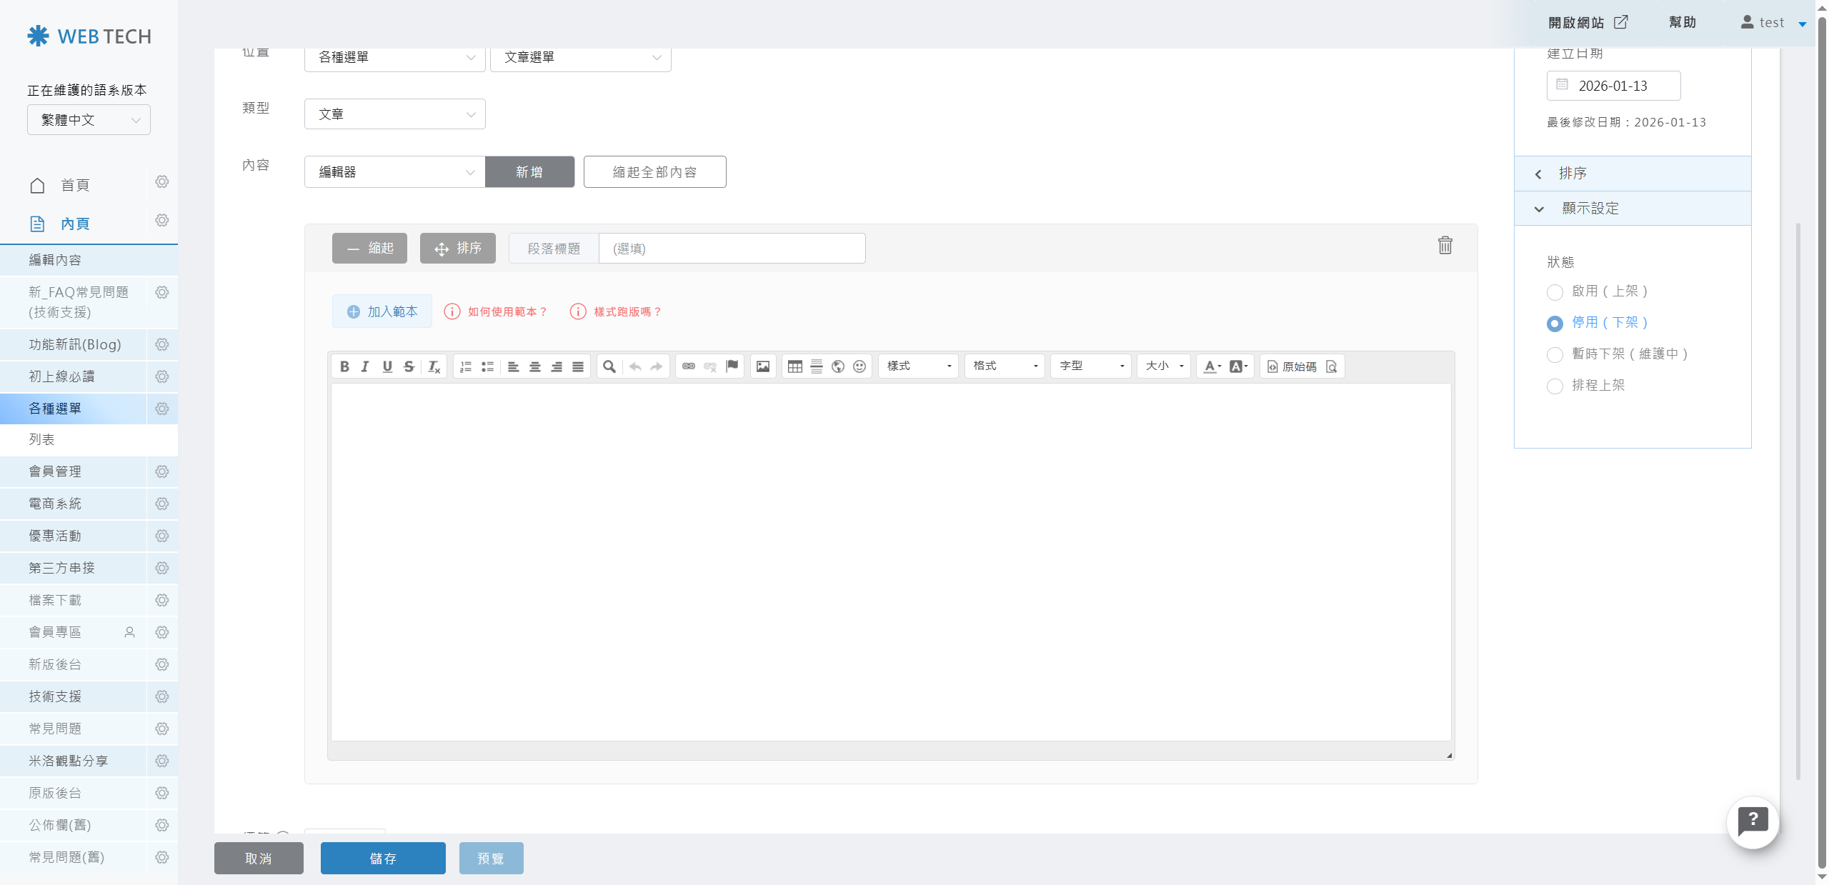Insert emoji smiley icon

point(859,366)
